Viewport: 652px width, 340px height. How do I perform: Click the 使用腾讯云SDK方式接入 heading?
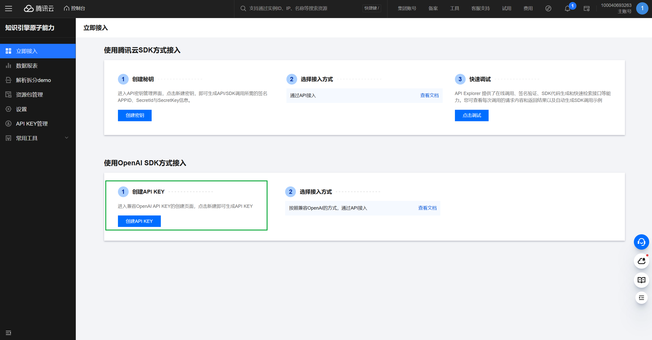click(x=142, y=50)
